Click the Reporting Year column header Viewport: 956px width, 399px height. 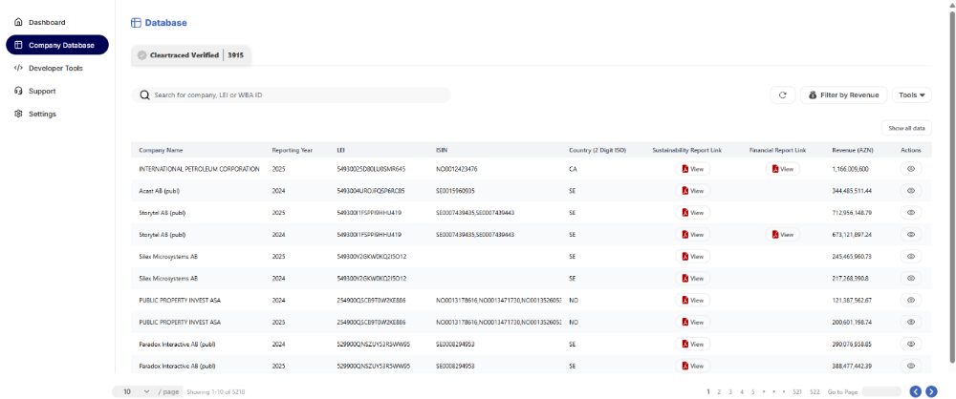(x=292, y=150)
